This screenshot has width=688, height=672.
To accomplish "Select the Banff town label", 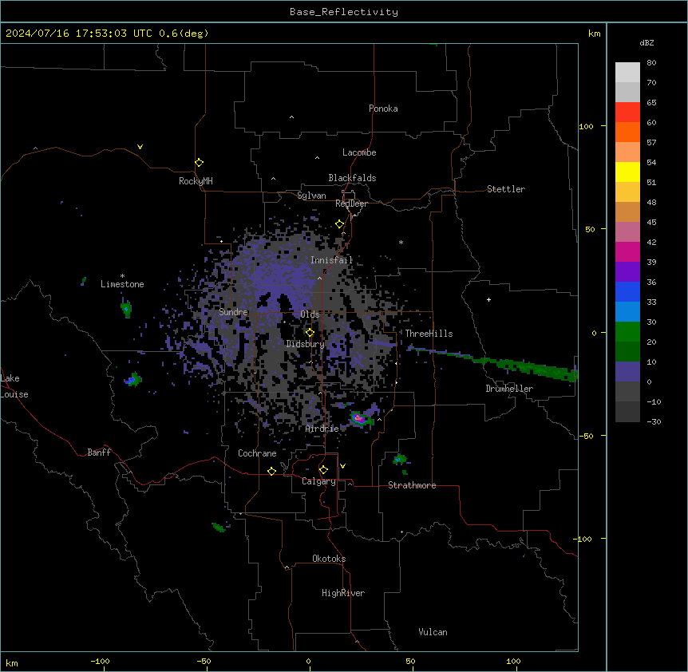I will [x=99, y=453].
